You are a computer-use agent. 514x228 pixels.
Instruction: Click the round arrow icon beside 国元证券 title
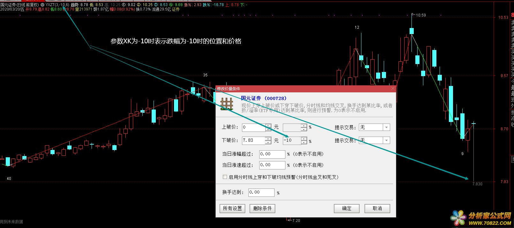[42, 5]
